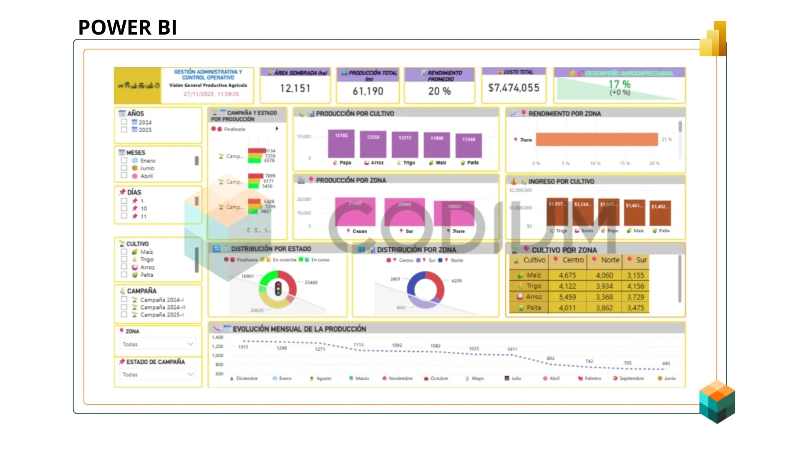The width and height of the screenshot is (801, 450).
Task: Click the Diciembre legend icon on the axis
Action: (x=232, y=378)
